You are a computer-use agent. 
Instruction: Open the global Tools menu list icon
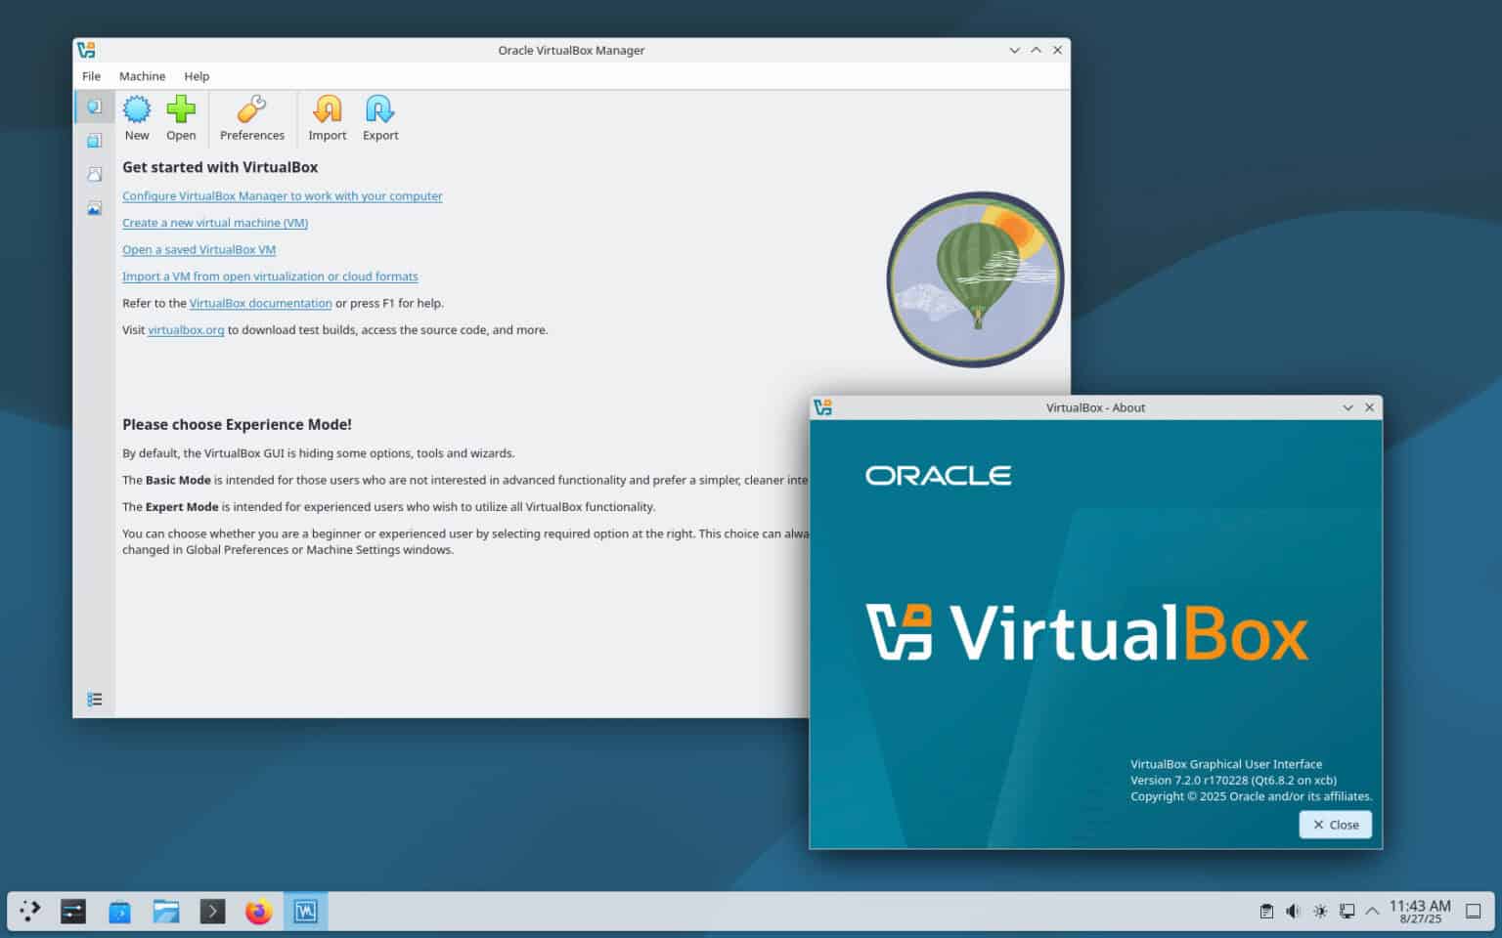pos(94,699)
